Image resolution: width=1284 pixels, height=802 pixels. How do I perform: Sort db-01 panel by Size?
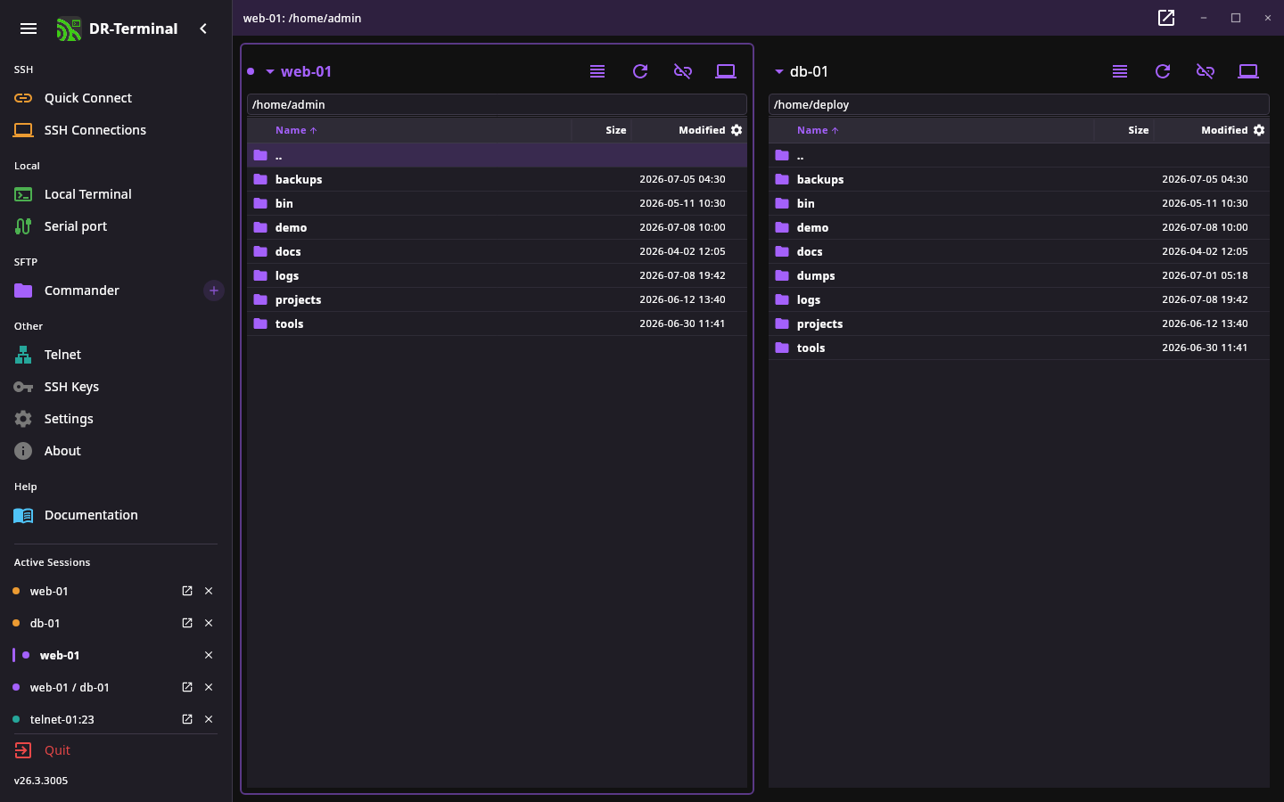(x=1139, y=130)
